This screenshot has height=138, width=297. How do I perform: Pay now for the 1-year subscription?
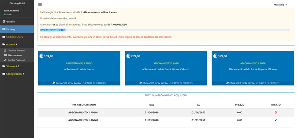(x=79, y=83)
